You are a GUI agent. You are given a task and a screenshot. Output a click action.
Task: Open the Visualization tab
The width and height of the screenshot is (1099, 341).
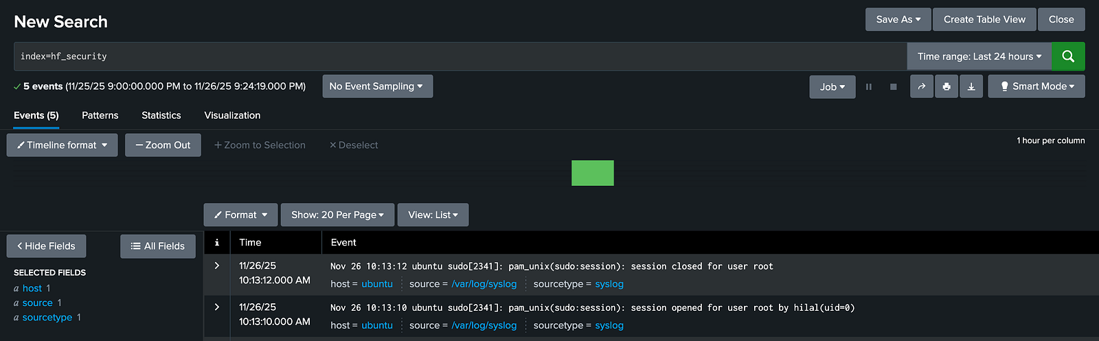(232, 115)
